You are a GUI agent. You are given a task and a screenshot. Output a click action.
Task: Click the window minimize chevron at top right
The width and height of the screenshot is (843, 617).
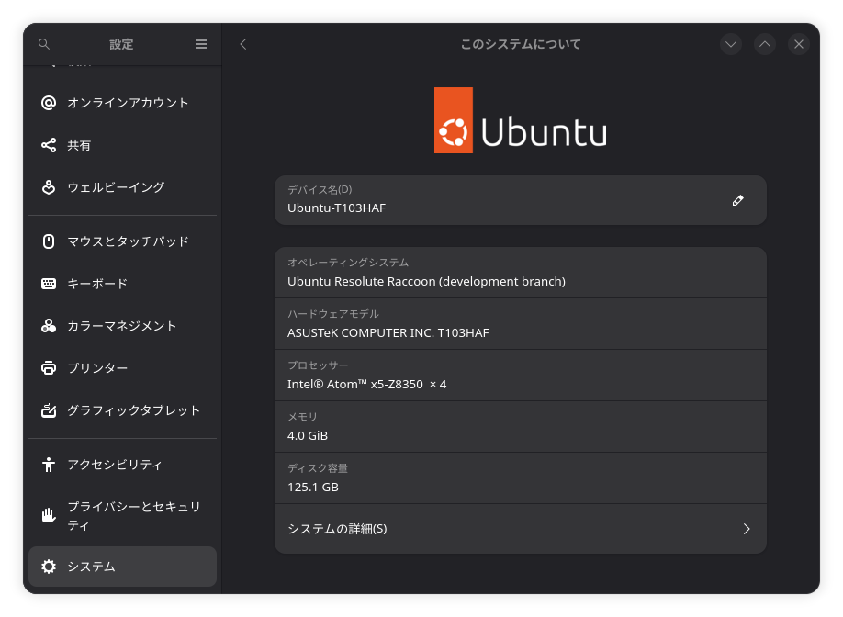(730, 43)
